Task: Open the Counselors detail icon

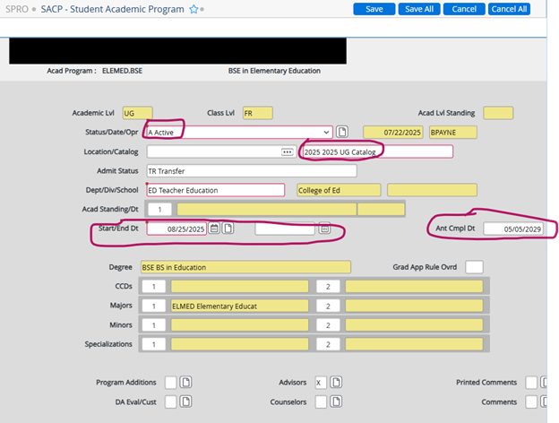Action: (335, 402)
